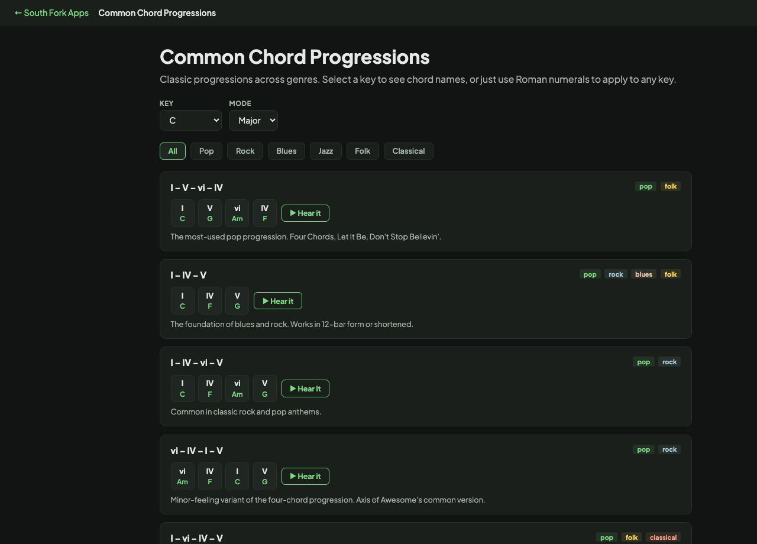Go back to South Fork Apps
The width and height of the screenshot is (757, 544).
click(51, 12)
